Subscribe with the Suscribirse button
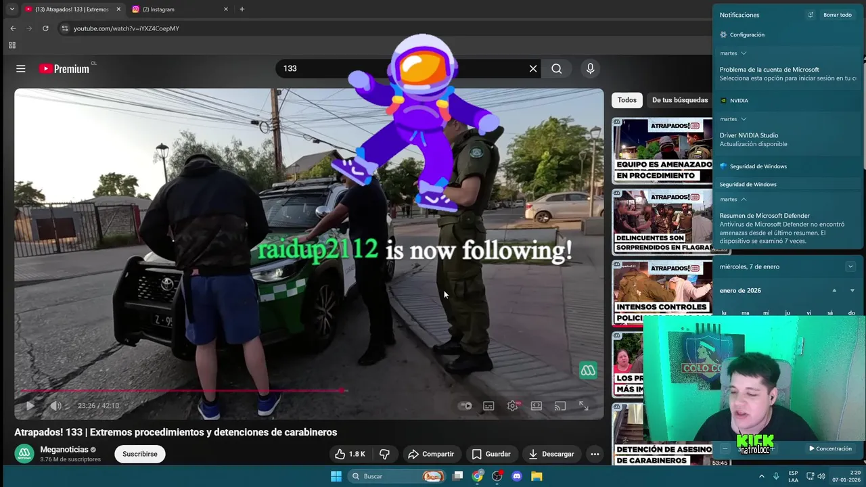The image size is (866, 487). [x=140, y=454]
